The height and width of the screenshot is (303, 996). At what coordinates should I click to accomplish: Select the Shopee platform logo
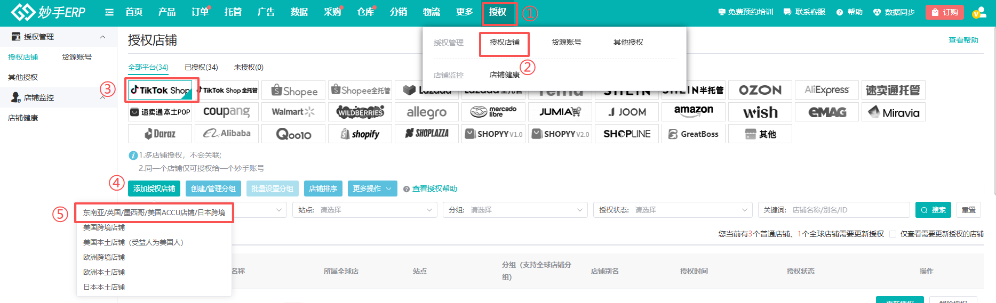click(x=293, y=91)
